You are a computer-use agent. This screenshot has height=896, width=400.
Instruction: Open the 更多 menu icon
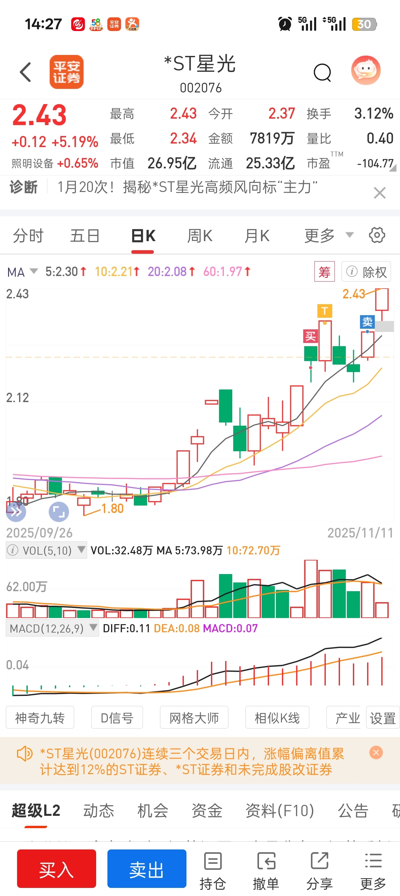point(373,870)
